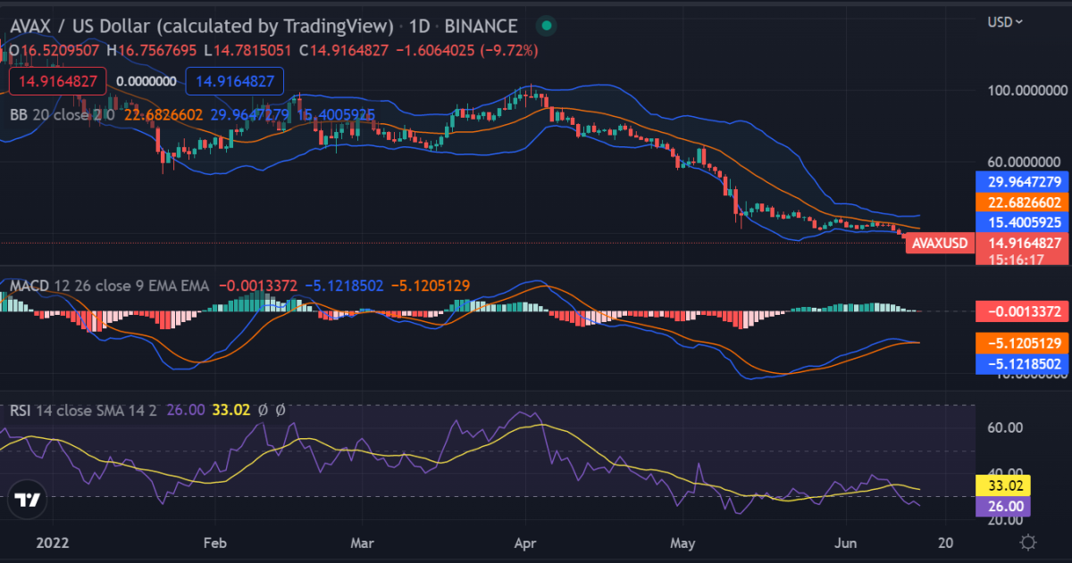Open the USD currency dropdown

tap(1005, 21)
